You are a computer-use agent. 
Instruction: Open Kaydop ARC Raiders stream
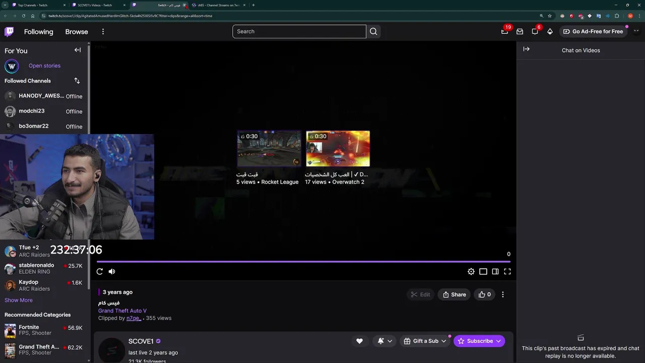(44, 285)
